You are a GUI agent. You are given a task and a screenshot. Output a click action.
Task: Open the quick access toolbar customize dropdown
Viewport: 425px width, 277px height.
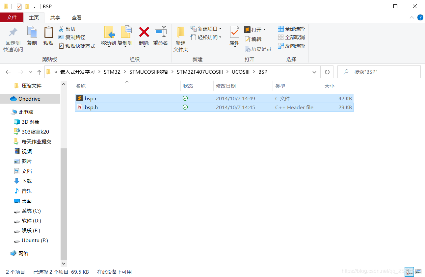(35, 7)
